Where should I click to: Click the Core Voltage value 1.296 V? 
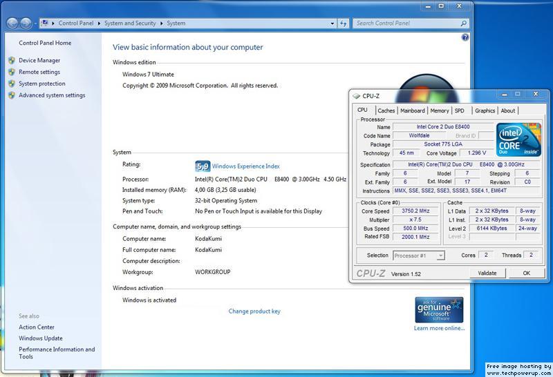click(477, 153)
